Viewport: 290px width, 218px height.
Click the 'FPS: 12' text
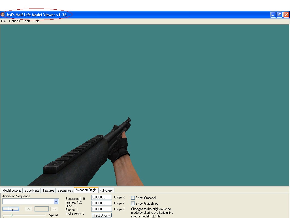tap(71, 206)
